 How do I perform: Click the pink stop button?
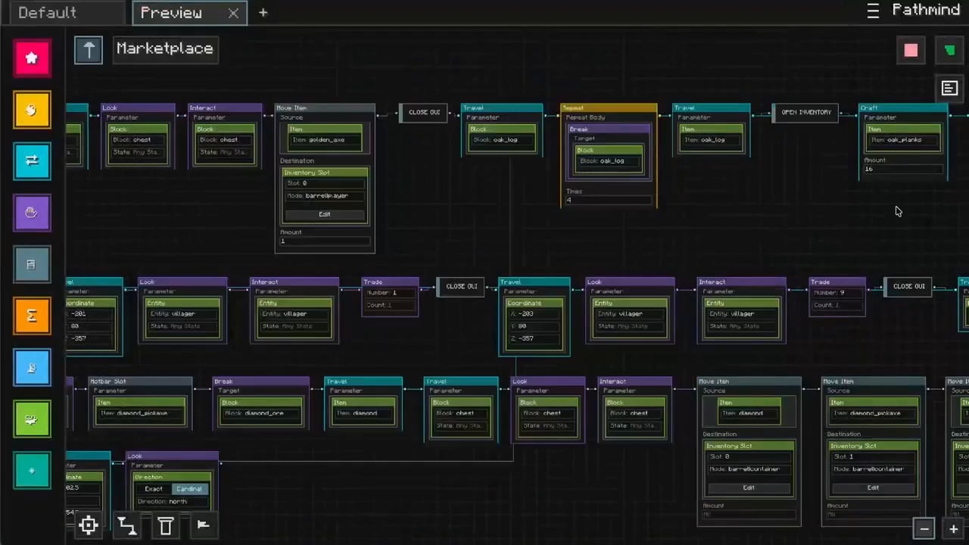tap(911, 51)
